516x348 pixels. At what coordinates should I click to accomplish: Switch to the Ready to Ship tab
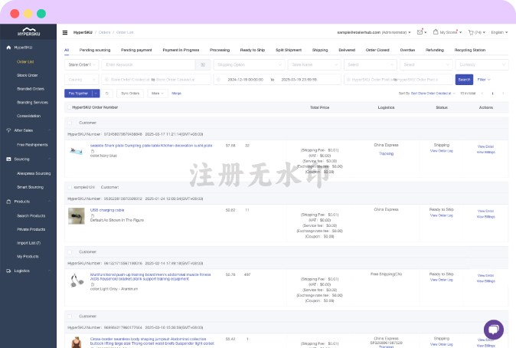click(253, 50)
